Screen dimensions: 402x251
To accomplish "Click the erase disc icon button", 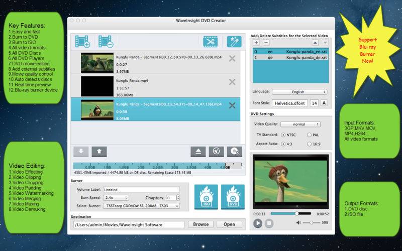I will coord(217,152).
